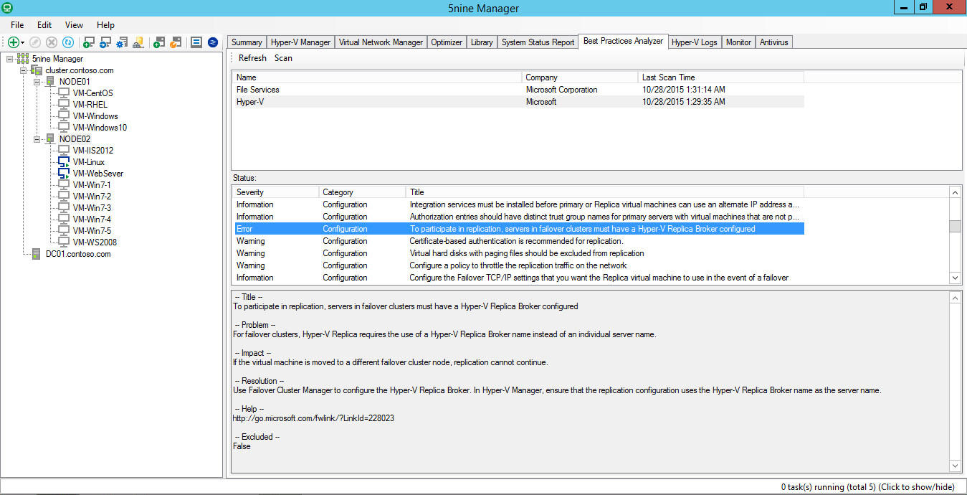Select the Certificate-based authentication warning row
This screenshot has height=495, width=967.
(518, 241)
